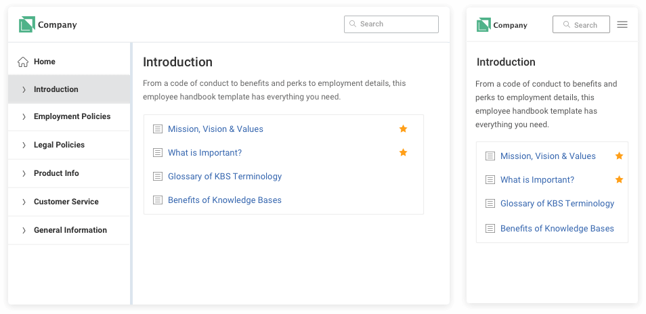This screenshot has width=646, height=314.
Task: Open the mobile Glossary of KBS Terminology link
Action: 557,203
